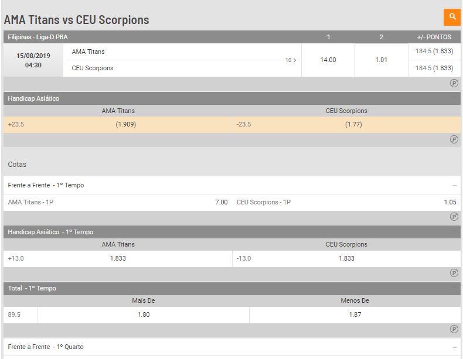Click the P icon below the main match row
This screenshot has width=463, height=359.
coord(454,83)
